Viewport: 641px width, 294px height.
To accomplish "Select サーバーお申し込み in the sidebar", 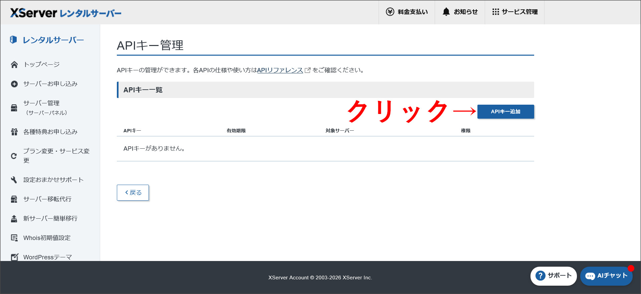I will click(50, 84).
